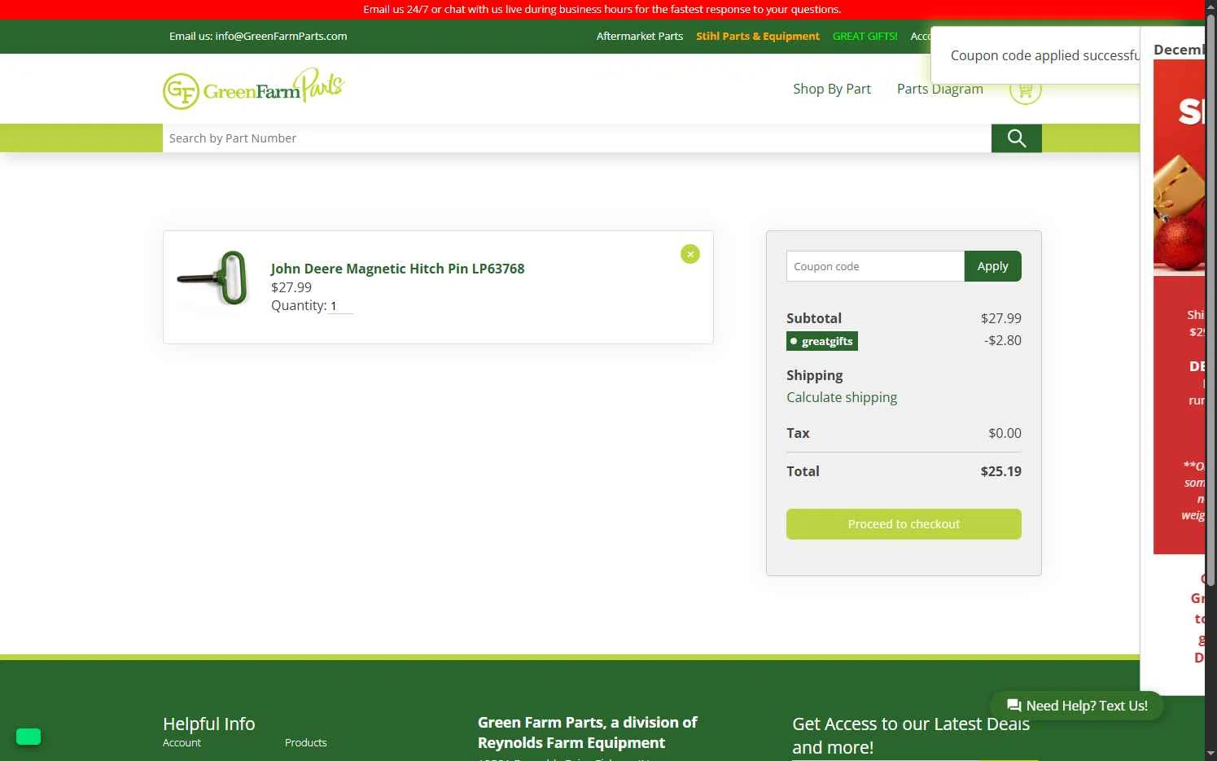Open the Products footer link
This screenshot has height=761, width=1217.
305,742
